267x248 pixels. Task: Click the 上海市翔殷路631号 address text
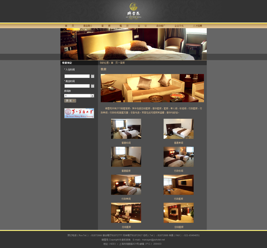[x=129, y=244]
